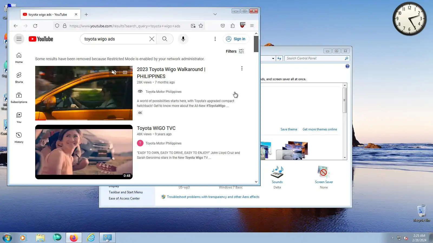Clear the YouTube search query

pos(152,39)
